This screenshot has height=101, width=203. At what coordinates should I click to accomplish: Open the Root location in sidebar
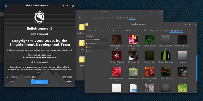click(x=91, y=36)
